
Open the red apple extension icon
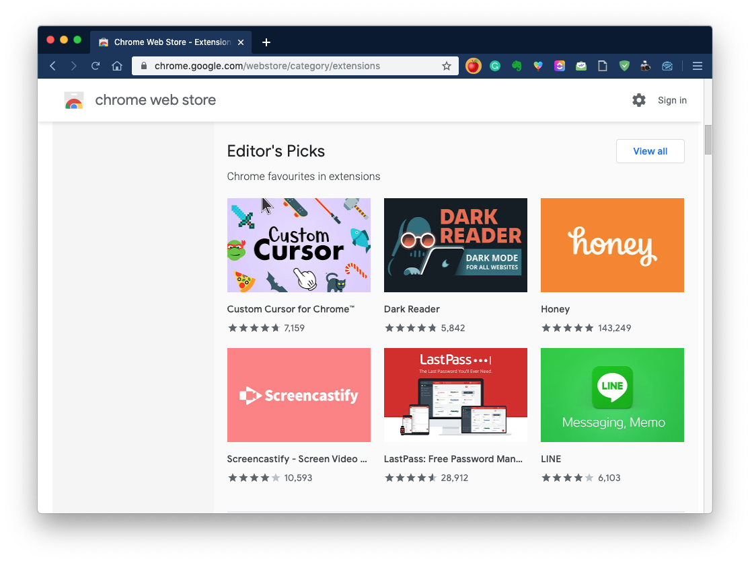pyautogui.click(x=473, y=66)
